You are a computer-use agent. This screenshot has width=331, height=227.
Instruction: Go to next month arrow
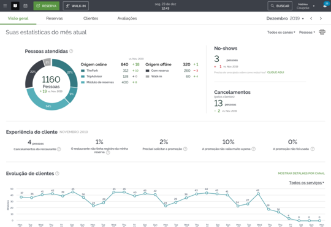pos(321,18)
